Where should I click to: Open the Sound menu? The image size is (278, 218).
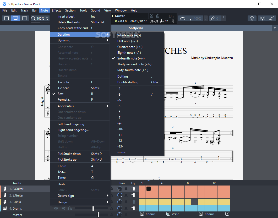[96, 10]
